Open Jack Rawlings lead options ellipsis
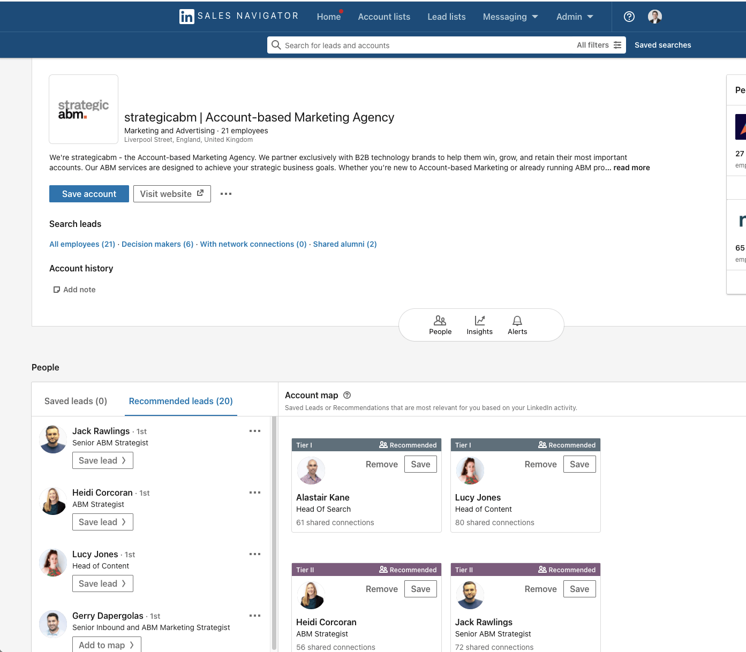This screenshot has width=746, height=652. [255, 431]
